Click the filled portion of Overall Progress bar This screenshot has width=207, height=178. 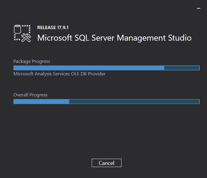pos(41,102)
